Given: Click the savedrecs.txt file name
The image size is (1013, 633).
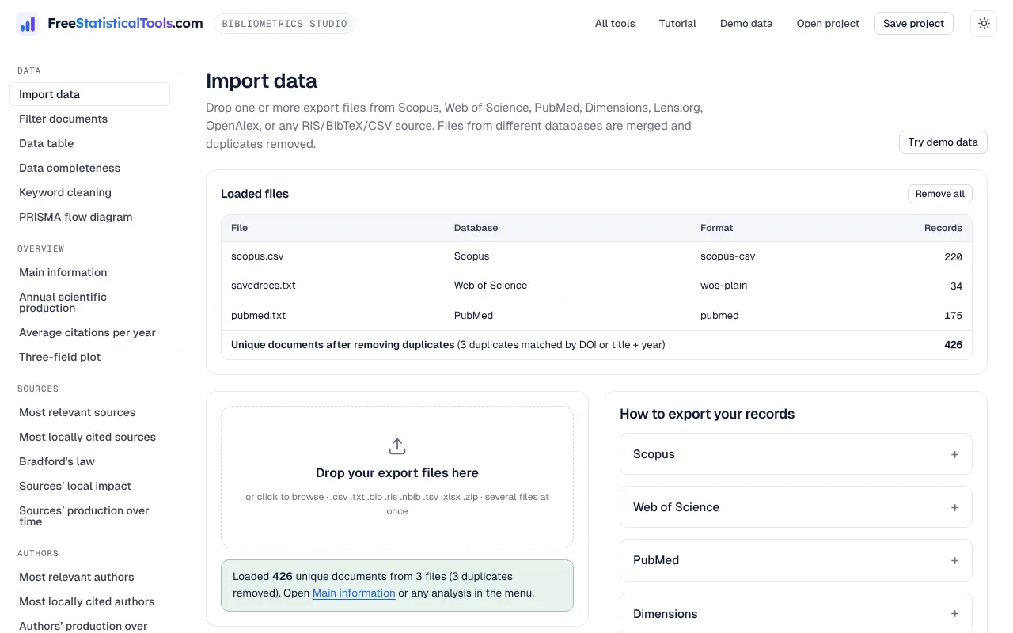Looking at the screenshot, I should [x=264, y=286].
